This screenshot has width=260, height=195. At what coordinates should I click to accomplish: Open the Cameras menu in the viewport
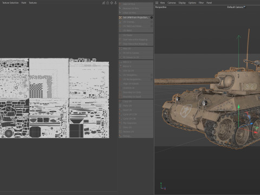(172, 3)
